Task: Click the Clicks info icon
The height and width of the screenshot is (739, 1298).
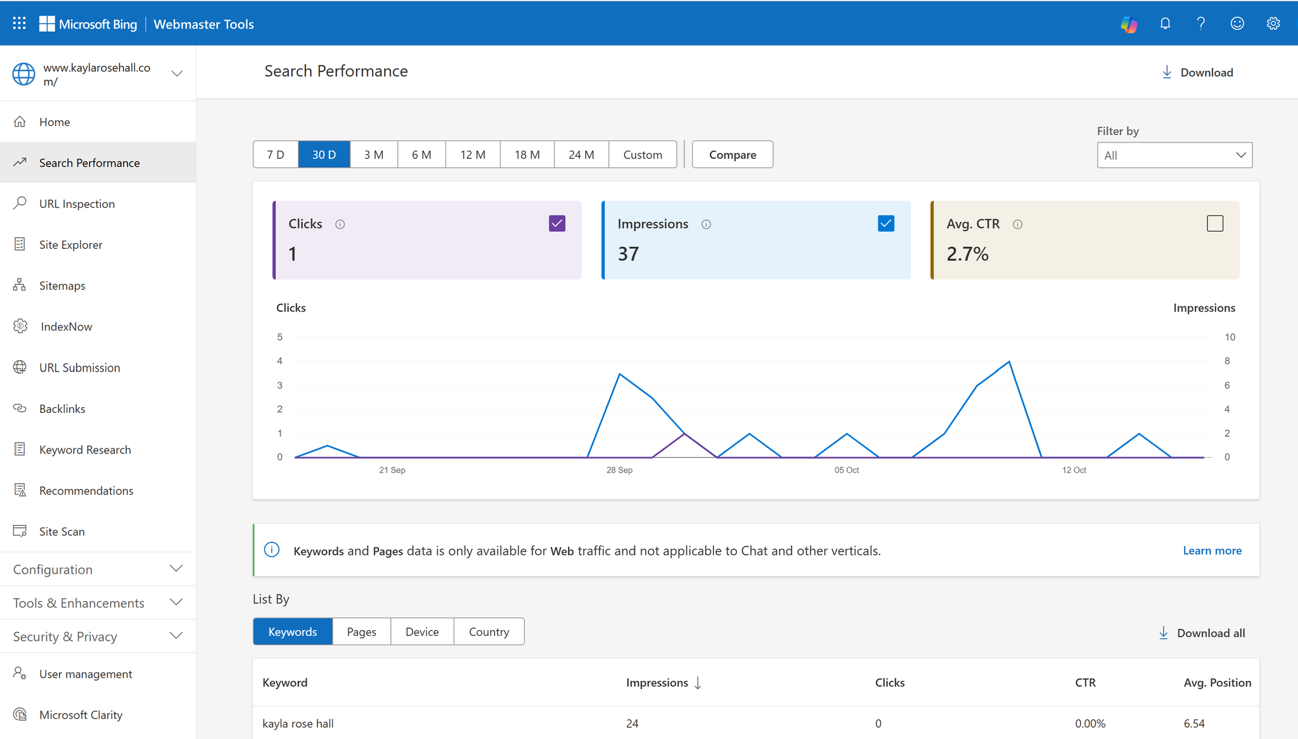Action: click(340, 224)
